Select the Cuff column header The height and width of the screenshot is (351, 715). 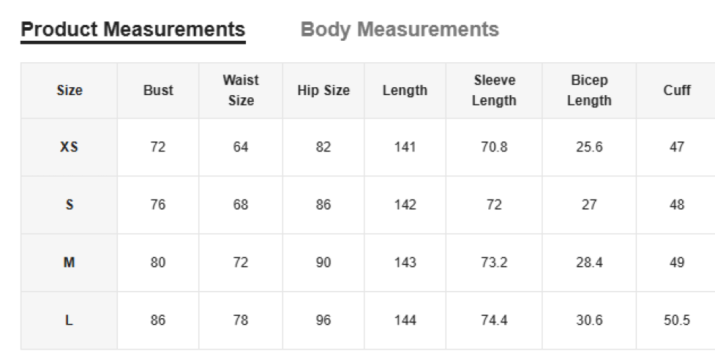pyautogui.click(x=676, y=91)
